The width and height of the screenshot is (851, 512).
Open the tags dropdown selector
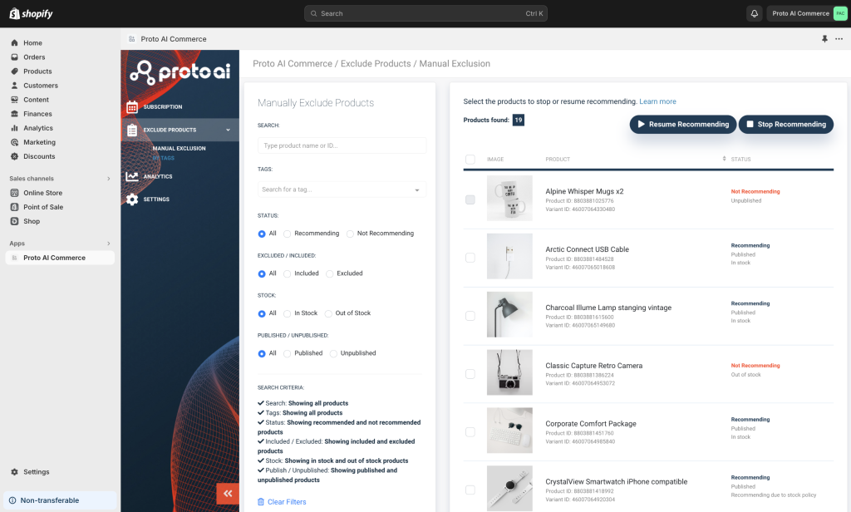341,189
